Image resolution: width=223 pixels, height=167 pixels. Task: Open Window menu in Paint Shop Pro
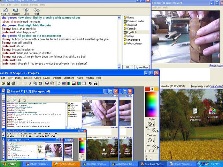(x=90, y=78)
